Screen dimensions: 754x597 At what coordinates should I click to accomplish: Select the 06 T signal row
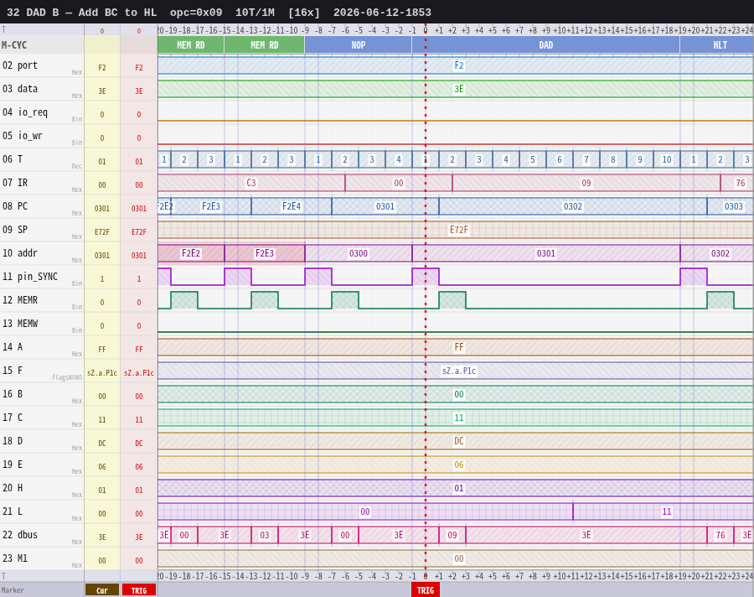pyautogui.click(x=377, y=159)
